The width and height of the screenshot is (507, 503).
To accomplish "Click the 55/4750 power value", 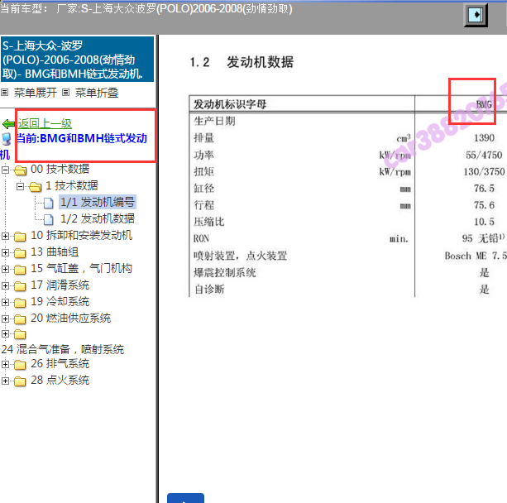I will 484,155.
